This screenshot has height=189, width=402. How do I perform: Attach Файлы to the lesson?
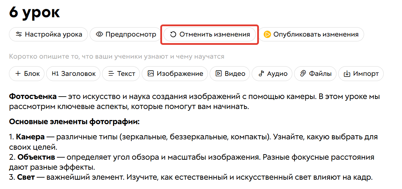[x=315, y=74]
